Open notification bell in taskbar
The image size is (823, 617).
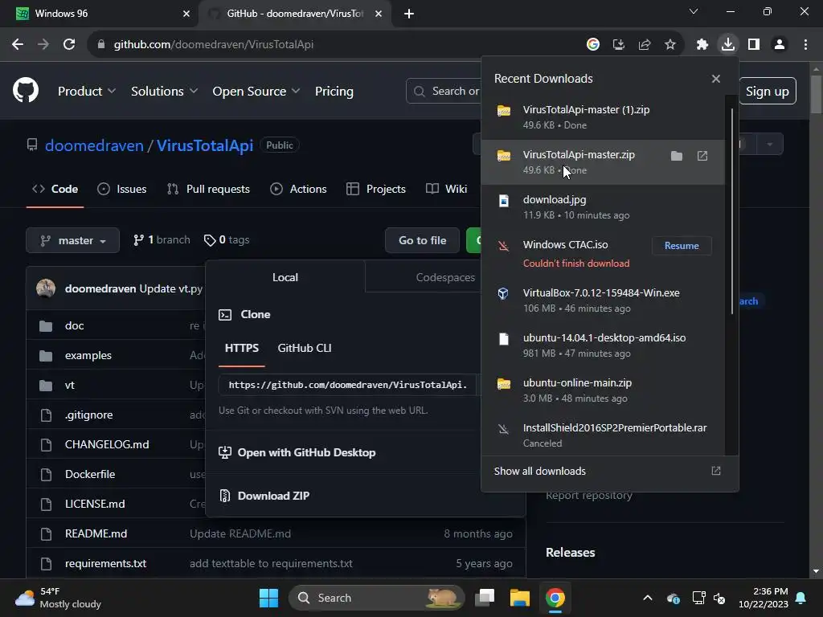801,598
